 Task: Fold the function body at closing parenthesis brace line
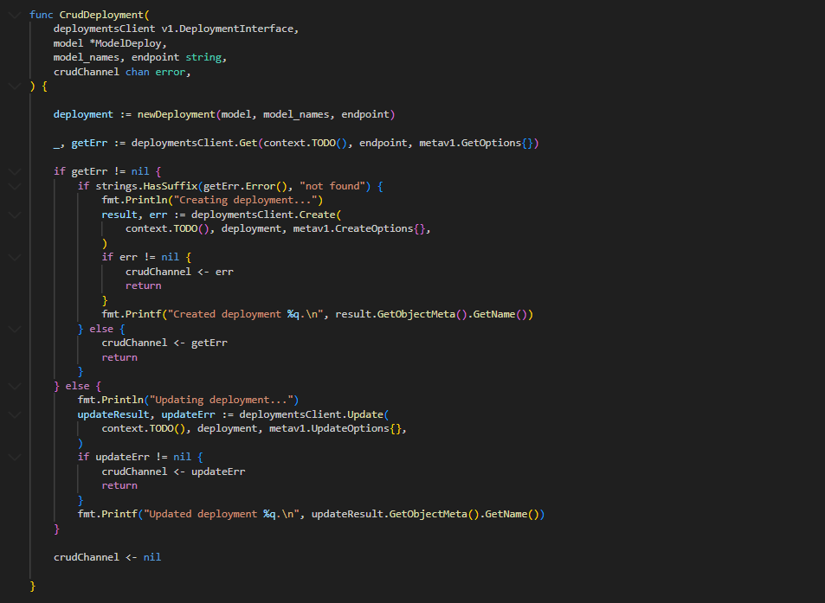pos(14,87)
